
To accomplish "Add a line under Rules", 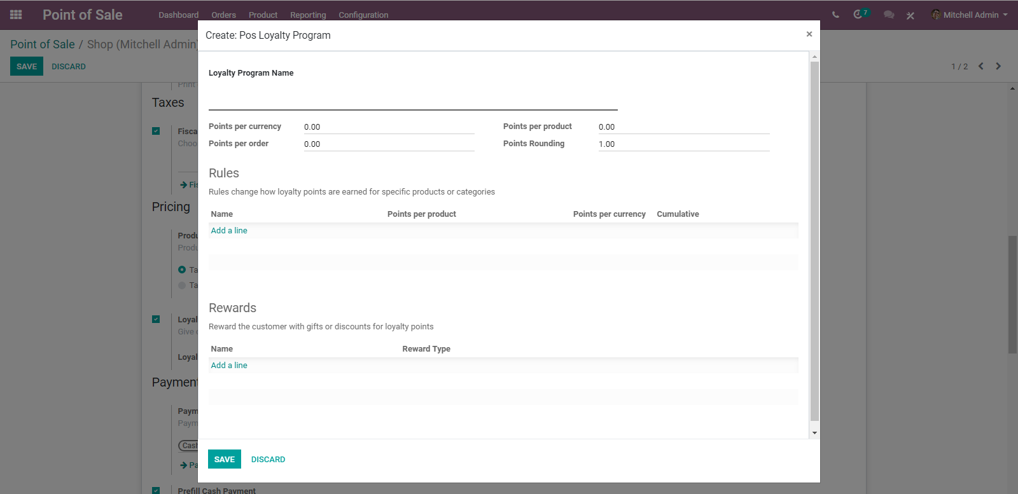I will [229, 230].
